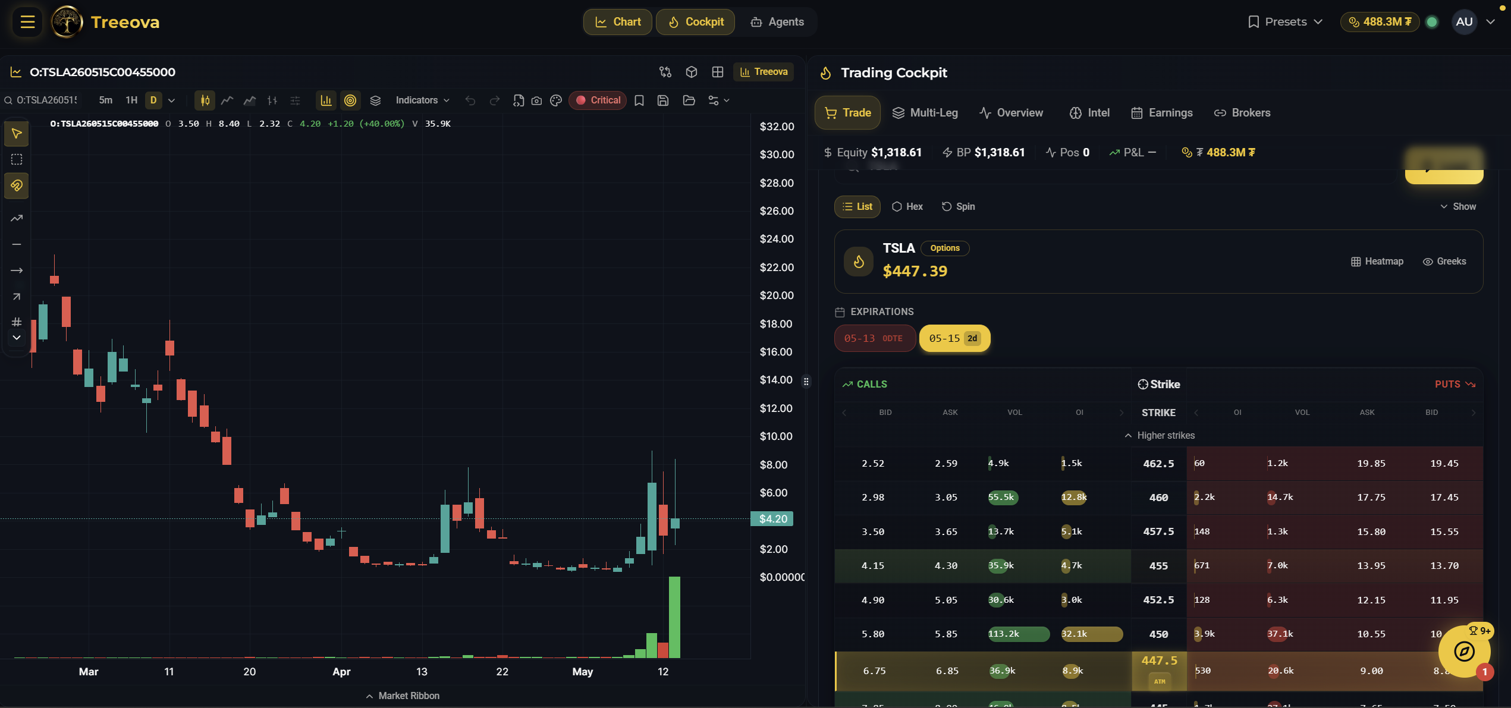The width and height of the screenshot is (1511, 708).
Task: Expand the timeframe dropdown arrow
Action: click(x=172, y=100)
